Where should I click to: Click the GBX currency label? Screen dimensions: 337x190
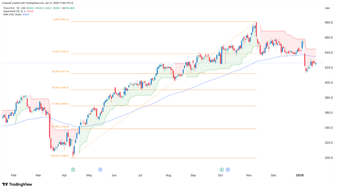tap(327, 8)
